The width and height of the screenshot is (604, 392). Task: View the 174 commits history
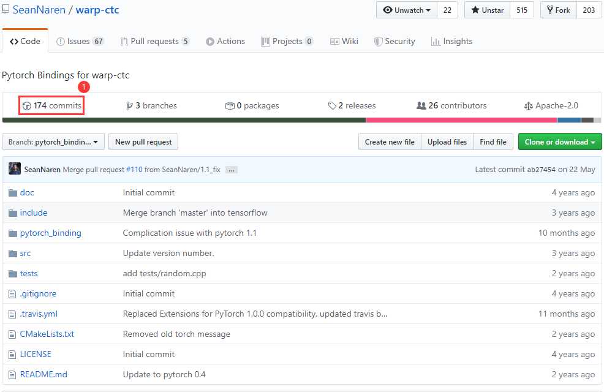point(52,105)
